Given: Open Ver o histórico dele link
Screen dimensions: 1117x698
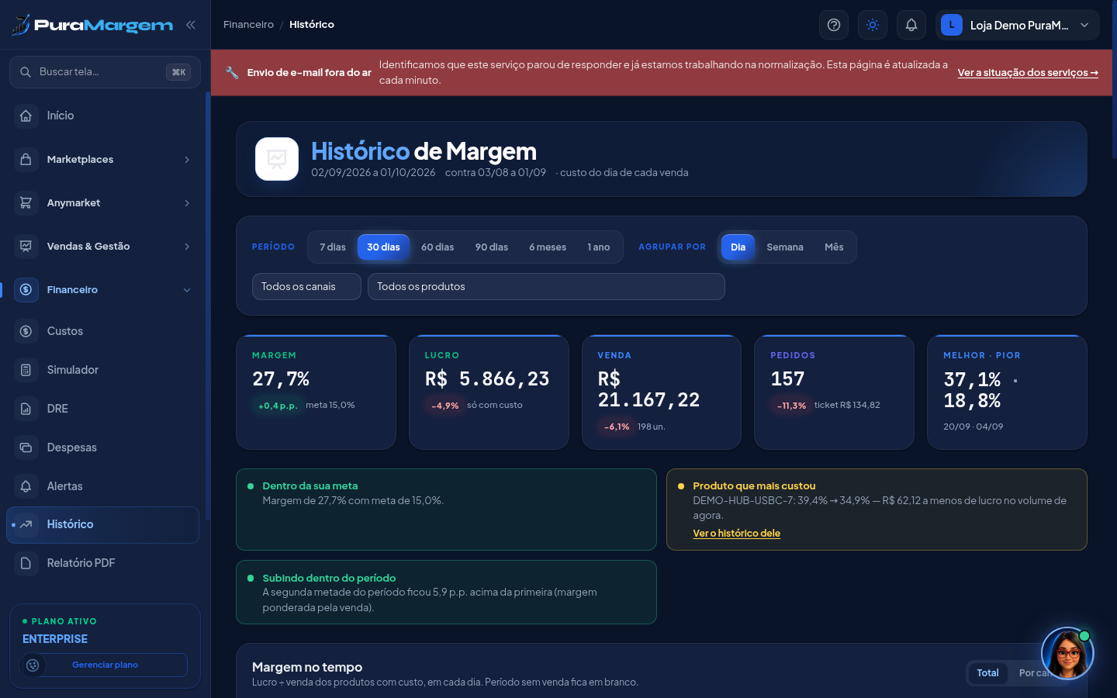Looking at the screenshot, I should click(x=737, y=534).
